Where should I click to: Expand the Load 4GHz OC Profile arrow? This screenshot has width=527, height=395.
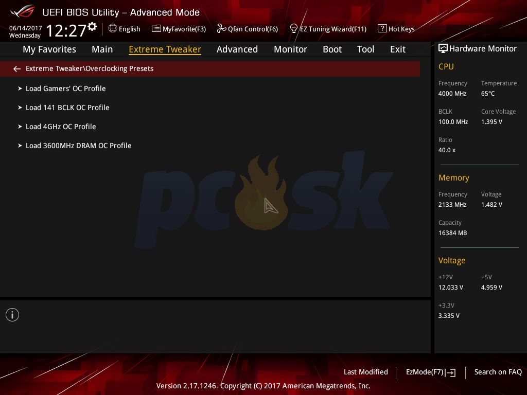(x=20, y=127)
